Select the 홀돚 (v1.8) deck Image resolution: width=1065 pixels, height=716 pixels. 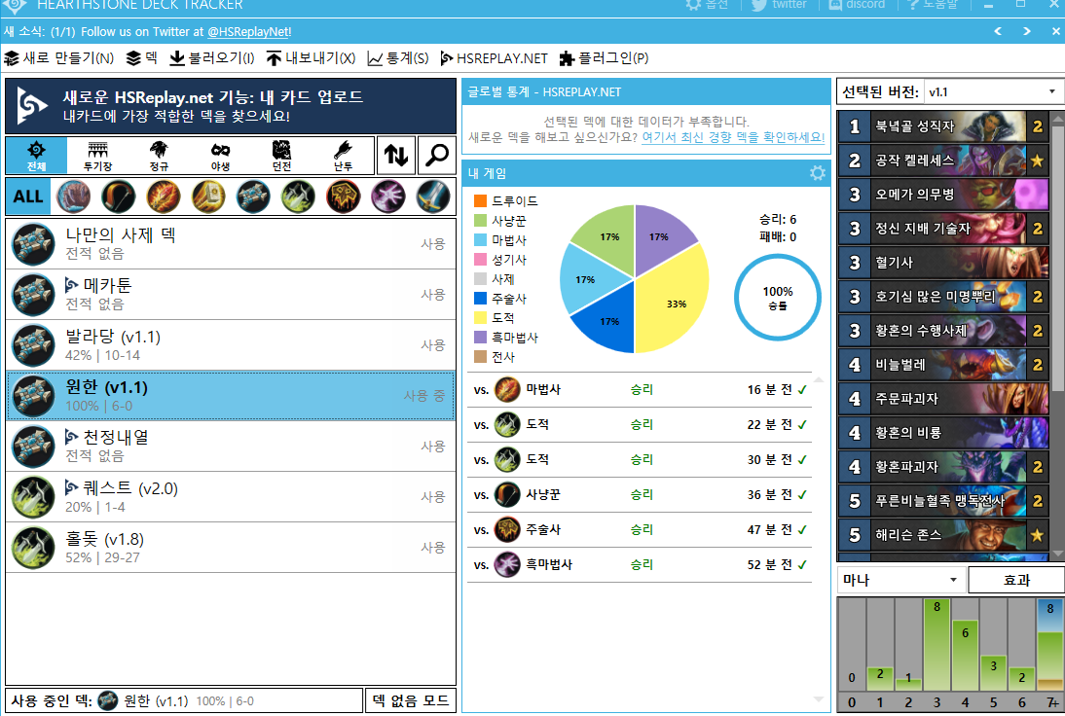pos(231,547)
